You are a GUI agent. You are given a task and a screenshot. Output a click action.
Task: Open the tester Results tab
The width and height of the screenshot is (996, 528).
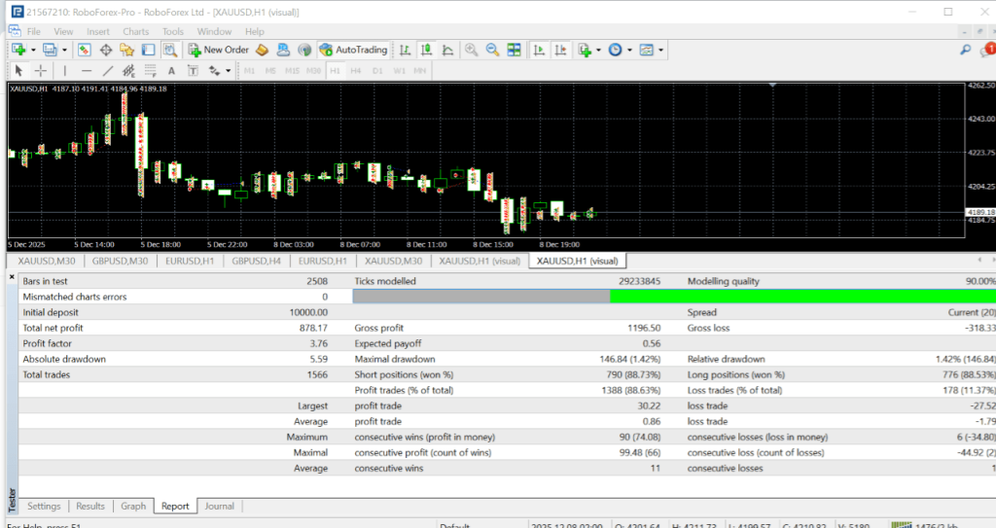pyautogui.click(x=90, y=506)
